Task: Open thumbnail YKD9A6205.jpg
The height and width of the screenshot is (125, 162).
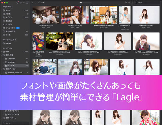Action: point(125,15)
